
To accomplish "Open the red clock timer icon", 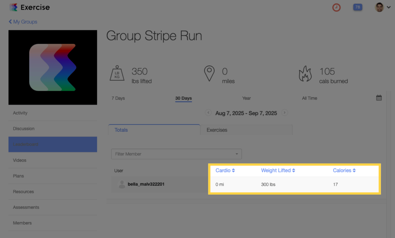I will click(336, 7).
